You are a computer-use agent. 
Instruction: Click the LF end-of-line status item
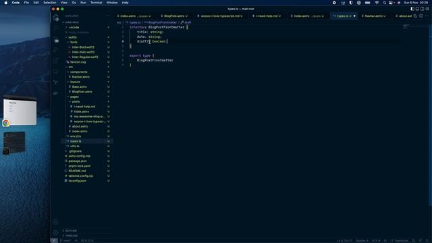tap(385, 240)
